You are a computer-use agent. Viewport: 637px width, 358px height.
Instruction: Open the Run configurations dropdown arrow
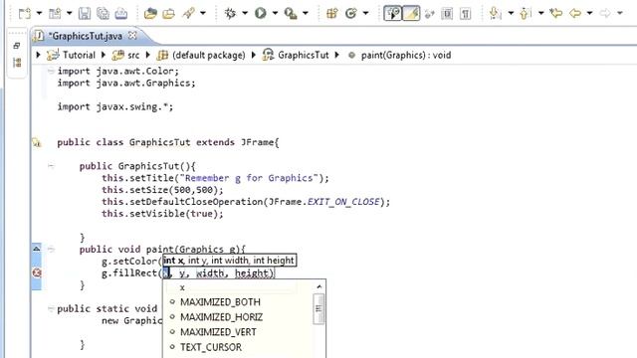tap(275, 13)
